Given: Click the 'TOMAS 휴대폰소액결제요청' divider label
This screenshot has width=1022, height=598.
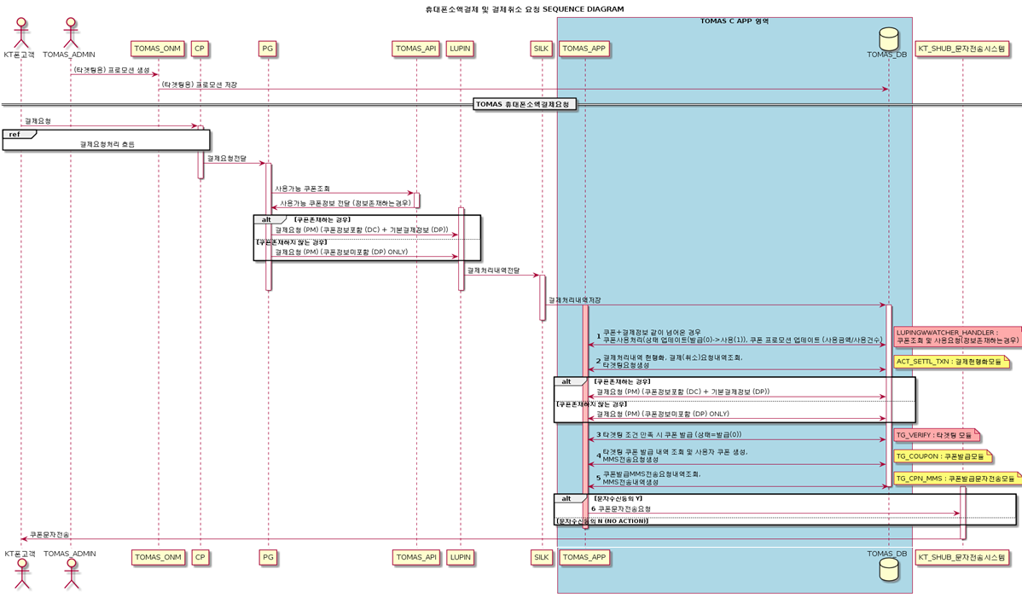Looking at the screenshot, I should coord(524,104).
